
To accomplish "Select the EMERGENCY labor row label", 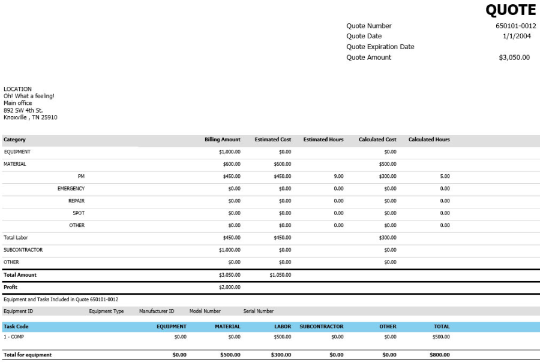I will (x=71, y=189).
